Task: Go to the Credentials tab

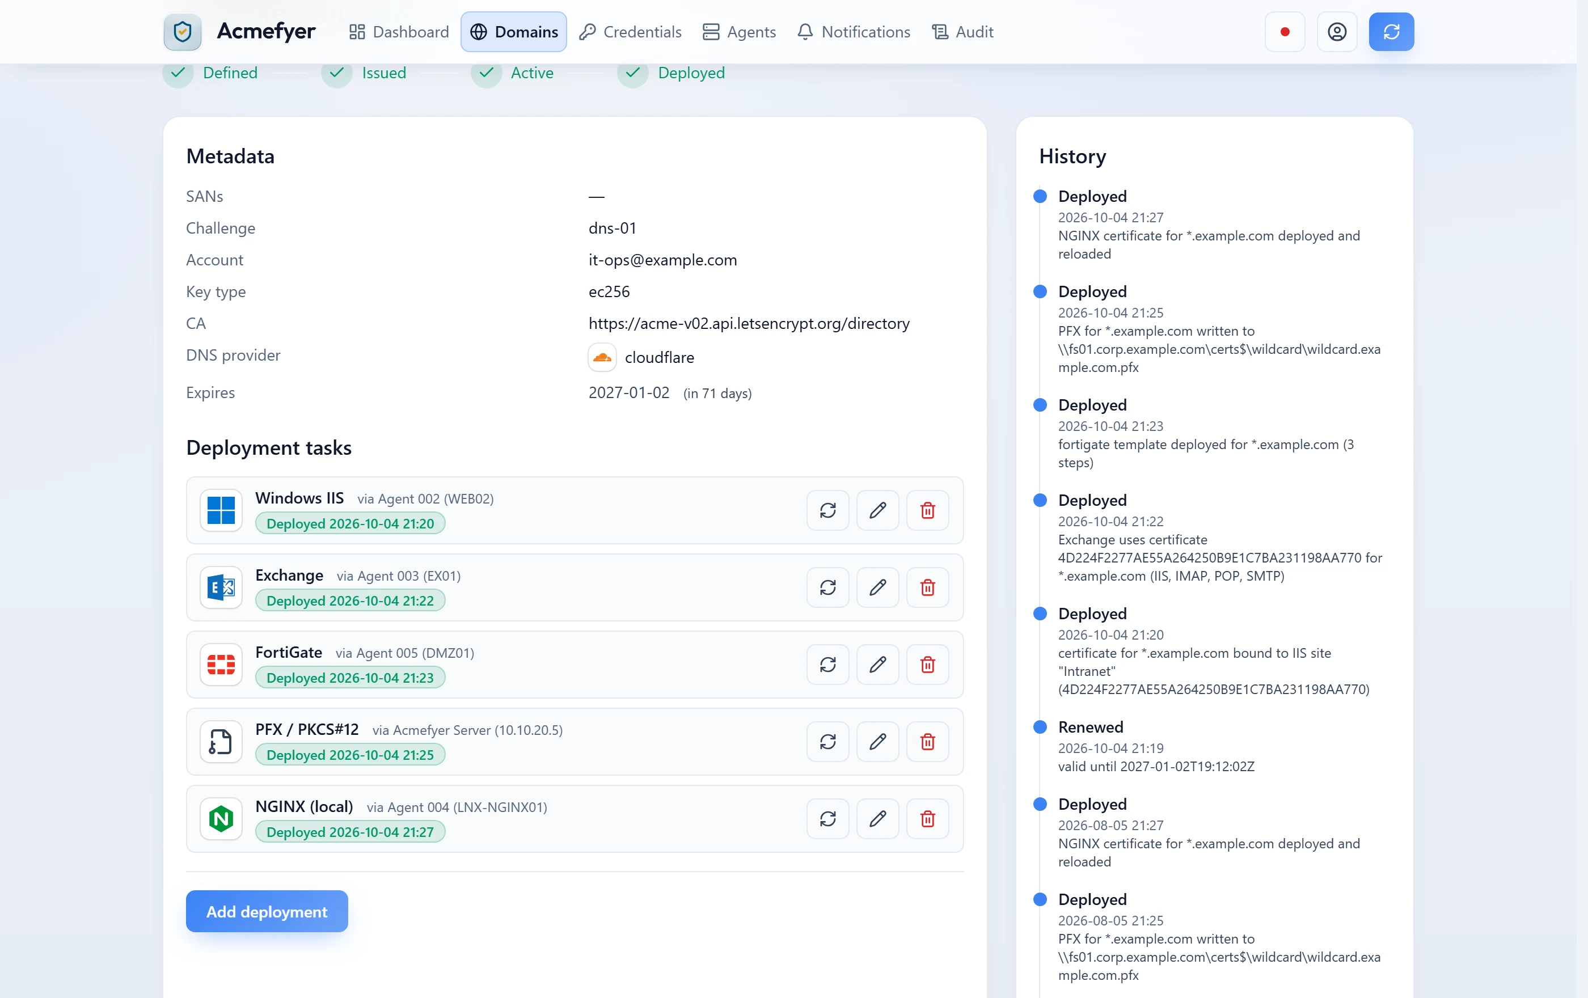Action: pyautogui.click(x=630, y=32)
